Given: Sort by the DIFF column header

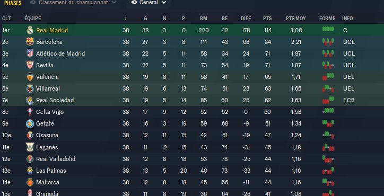Looking at the screenshot, I should (246, 19).
